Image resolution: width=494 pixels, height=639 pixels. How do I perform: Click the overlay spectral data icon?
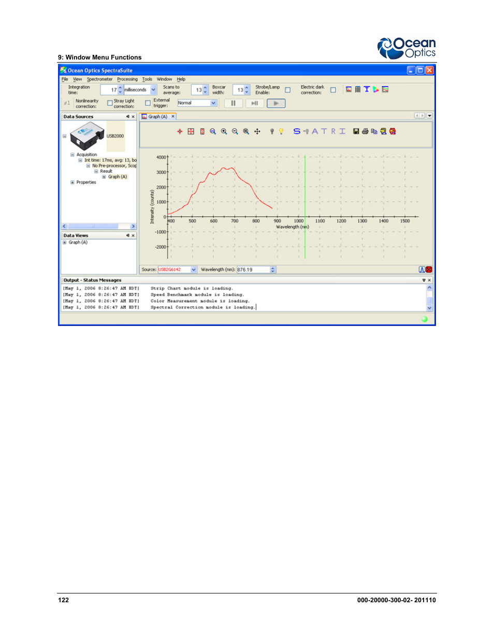click(383, 131)
